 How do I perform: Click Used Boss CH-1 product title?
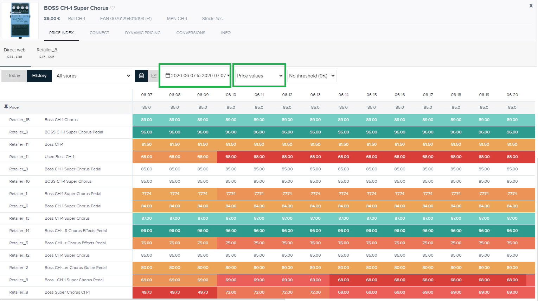click(59, 157)
